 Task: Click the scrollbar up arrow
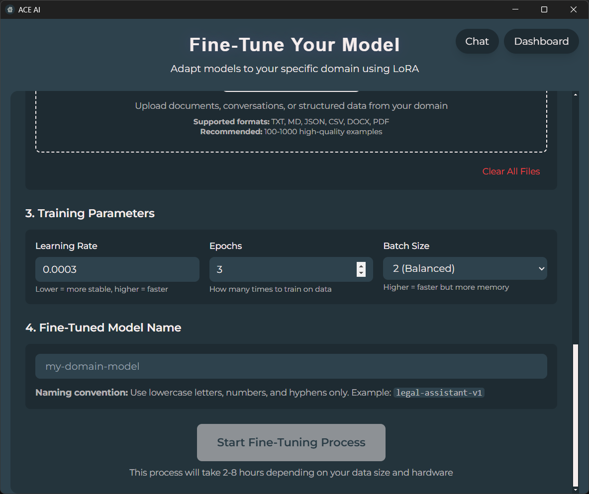(x=577, y=93)
